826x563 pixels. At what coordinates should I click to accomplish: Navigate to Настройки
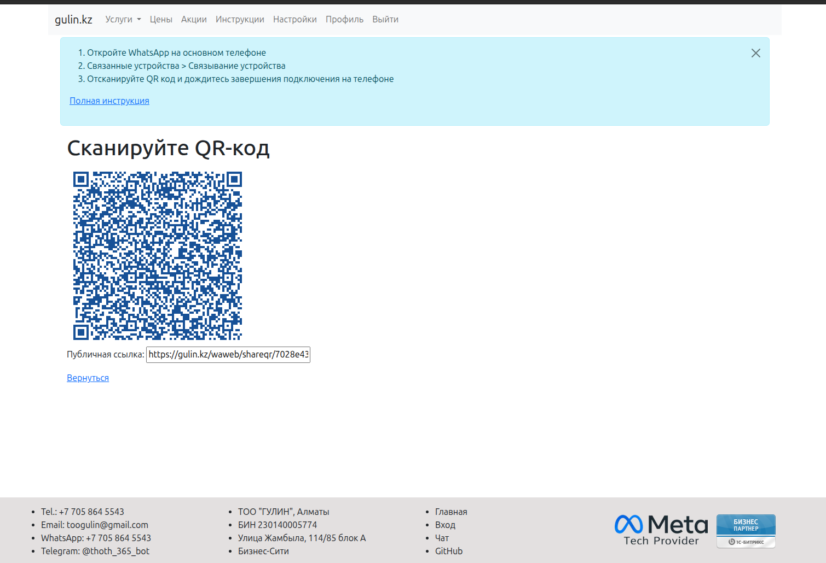click(x=295, y=20)
